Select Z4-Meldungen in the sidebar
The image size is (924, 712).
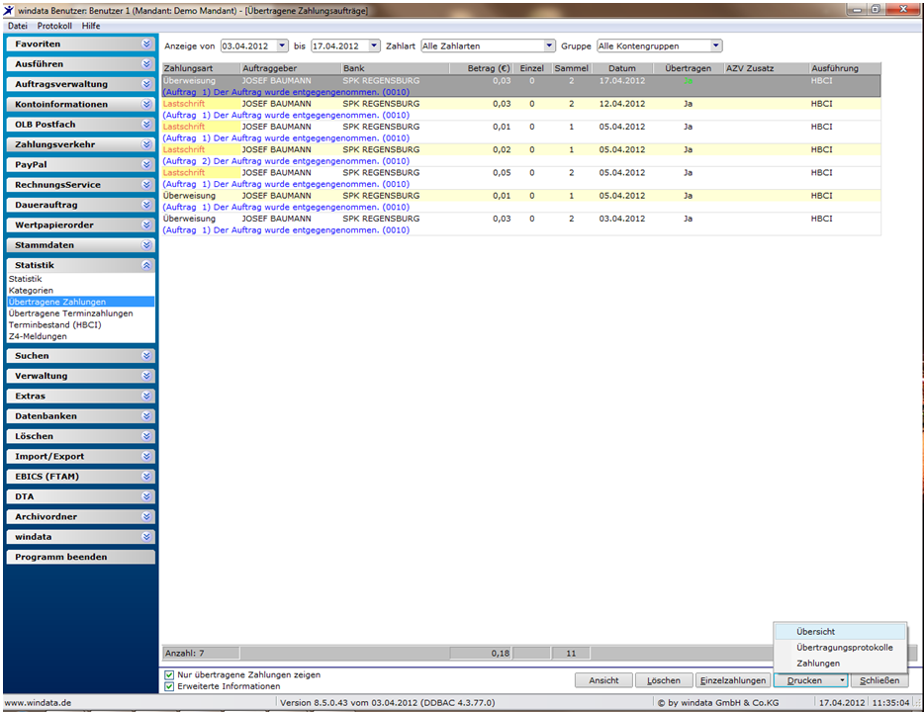point(38,337)
